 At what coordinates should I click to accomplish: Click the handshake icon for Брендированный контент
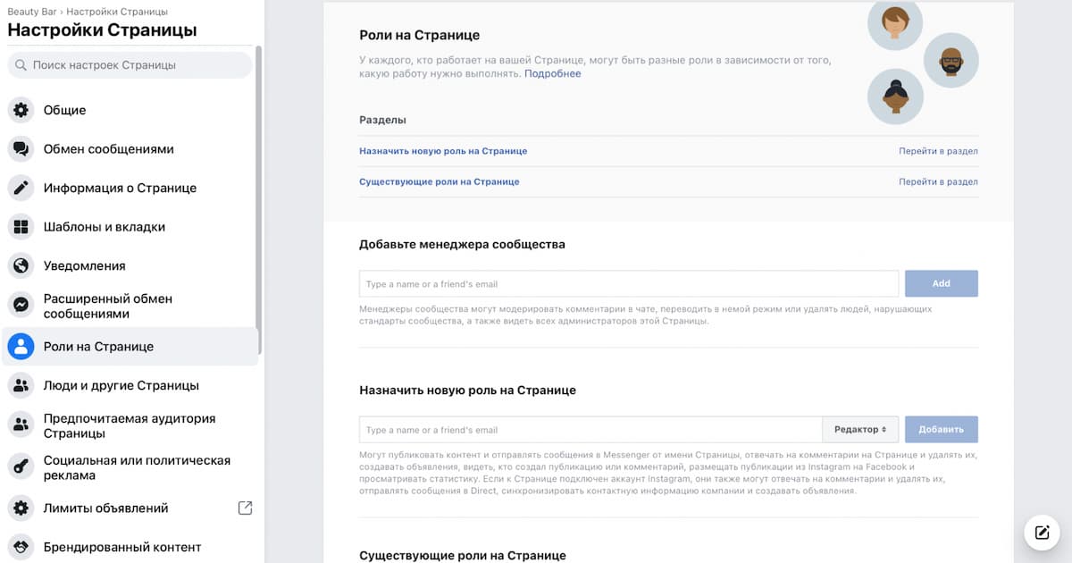21,546
